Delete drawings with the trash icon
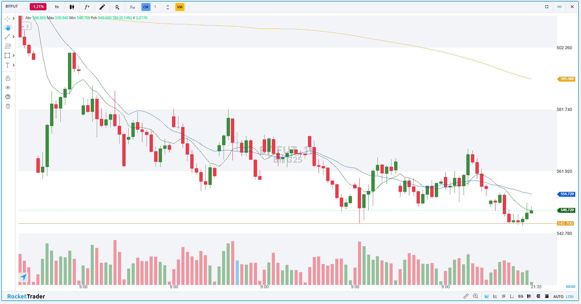Screen dimensions: 581x304 pyautogui.click(x=8, y=106)
